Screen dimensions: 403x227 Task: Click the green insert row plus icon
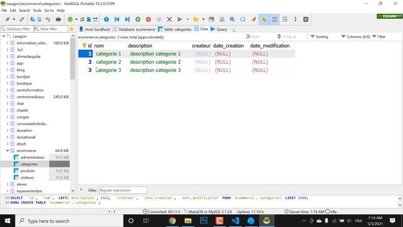tap(138, 20)
